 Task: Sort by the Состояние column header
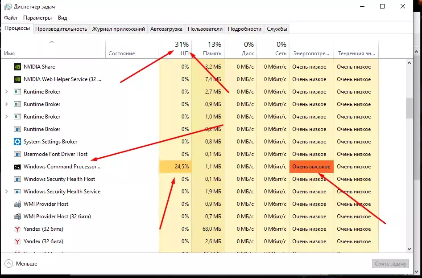tap(132, 49)
